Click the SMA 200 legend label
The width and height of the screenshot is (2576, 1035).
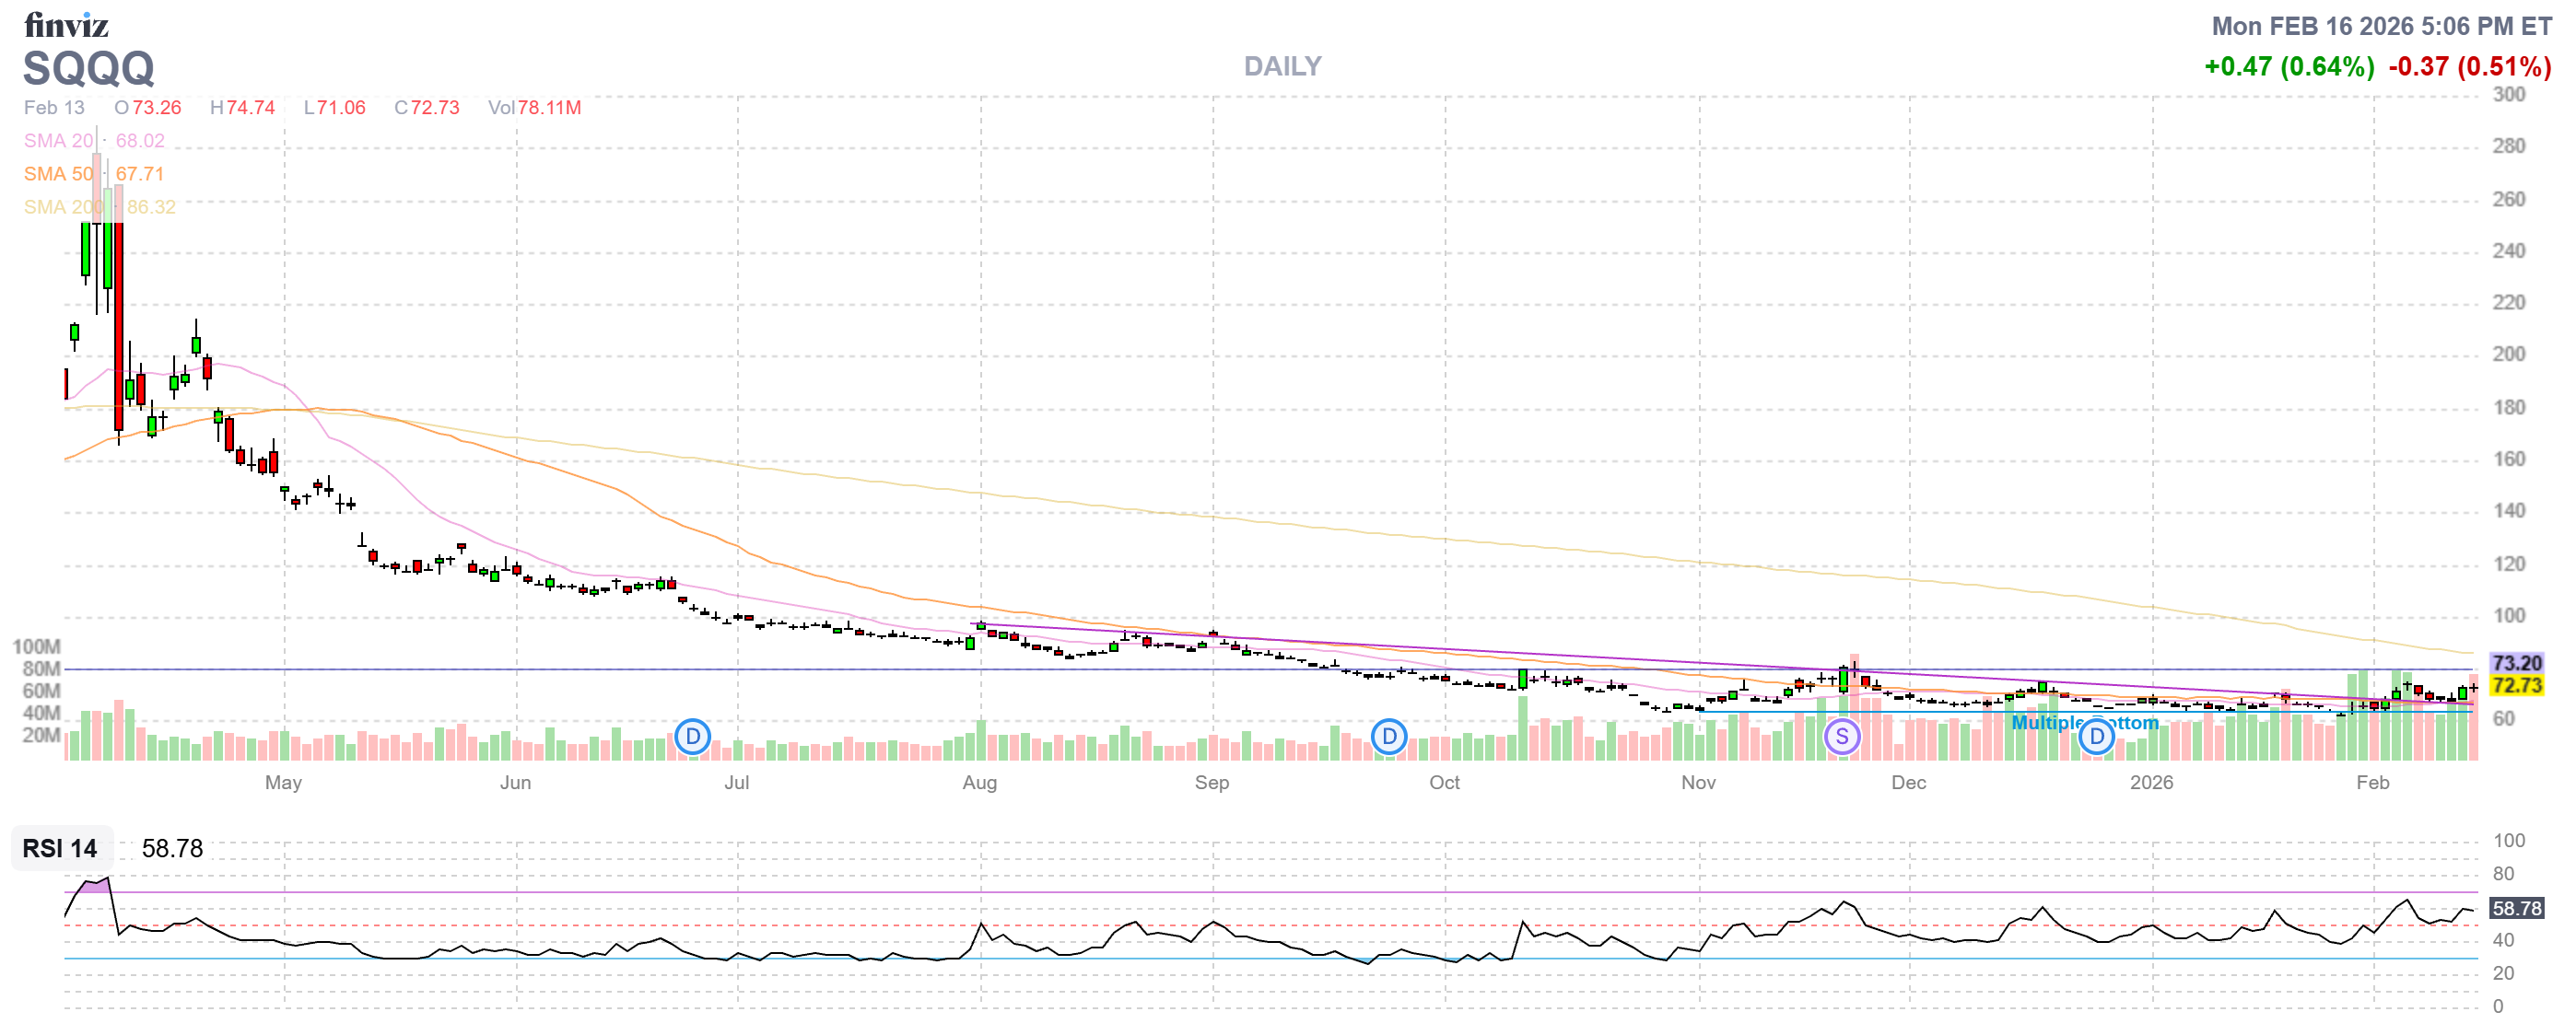click(x=62, y=207)
